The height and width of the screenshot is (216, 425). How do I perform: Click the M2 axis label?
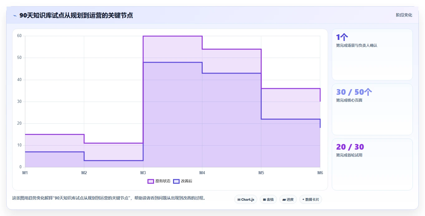84,173
